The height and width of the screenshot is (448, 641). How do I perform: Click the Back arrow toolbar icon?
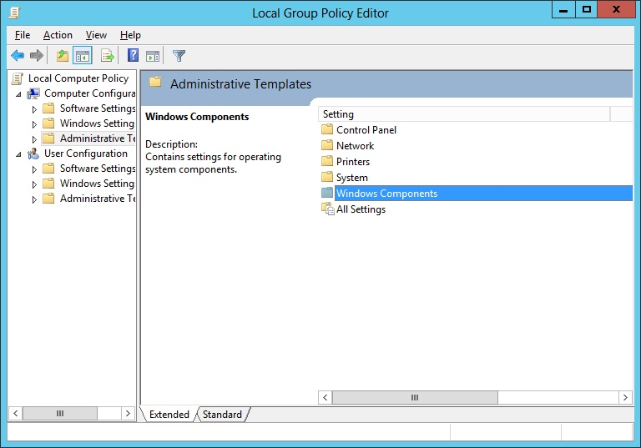tap(18, 56)
